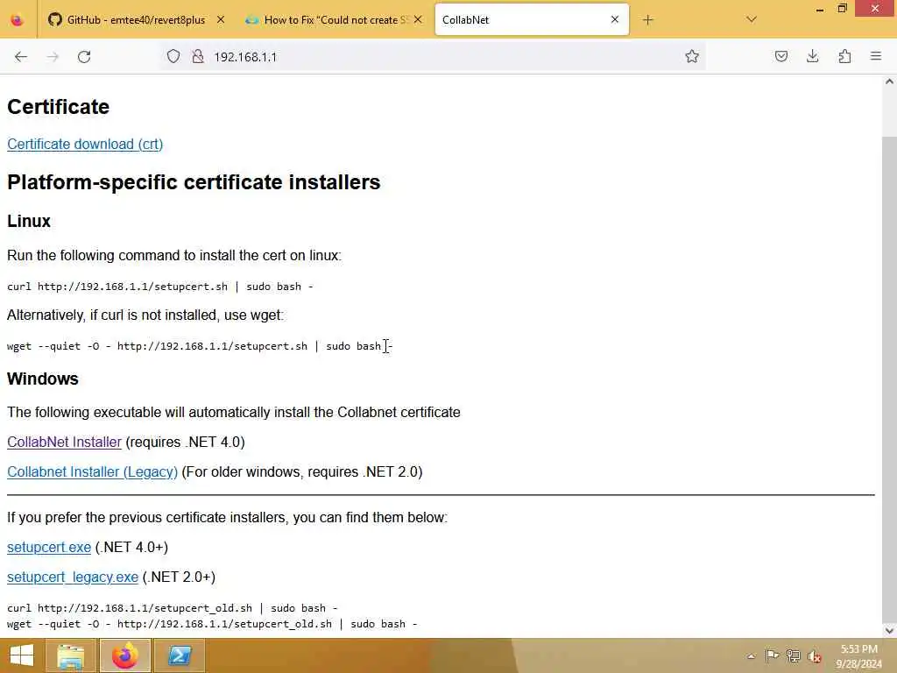Open the network tray icon
The height and width of the screenshot is (673, 897).
point(793,656)
